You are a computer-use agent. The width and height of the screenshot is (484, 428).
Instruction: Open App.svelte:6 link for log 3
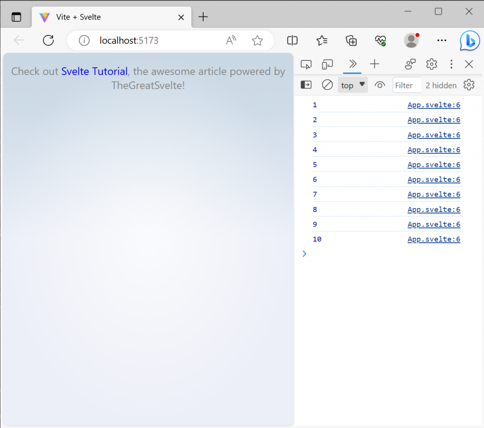click(x=434, y=135)
